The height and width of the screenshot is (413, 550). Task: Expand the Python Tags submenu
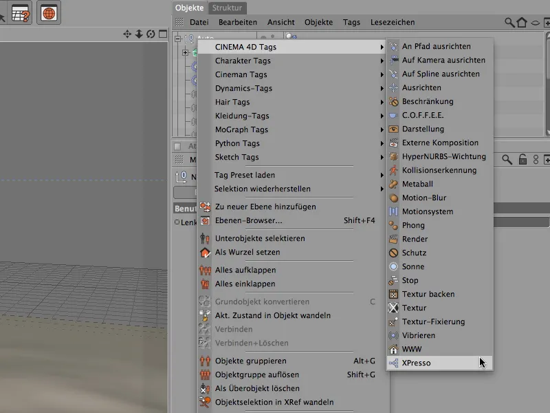point(291,143)
